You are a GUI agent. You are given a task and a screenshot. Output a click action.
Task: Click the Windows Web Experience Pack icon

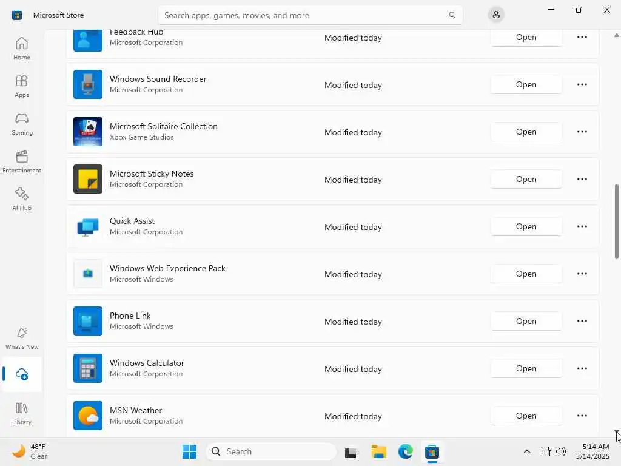pos(87,274)
